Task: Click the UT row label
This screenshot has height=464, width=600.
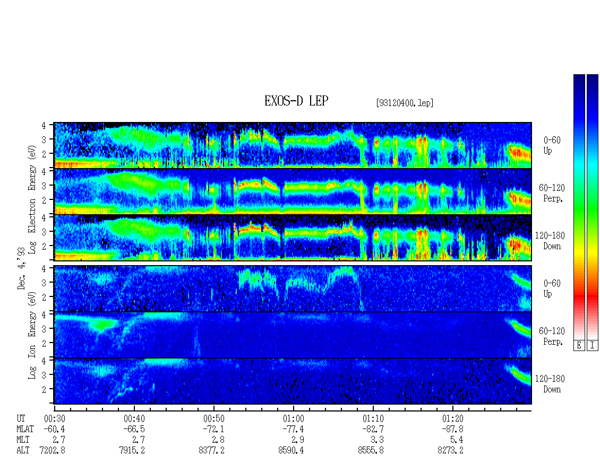Action: (x=21, y=418)
